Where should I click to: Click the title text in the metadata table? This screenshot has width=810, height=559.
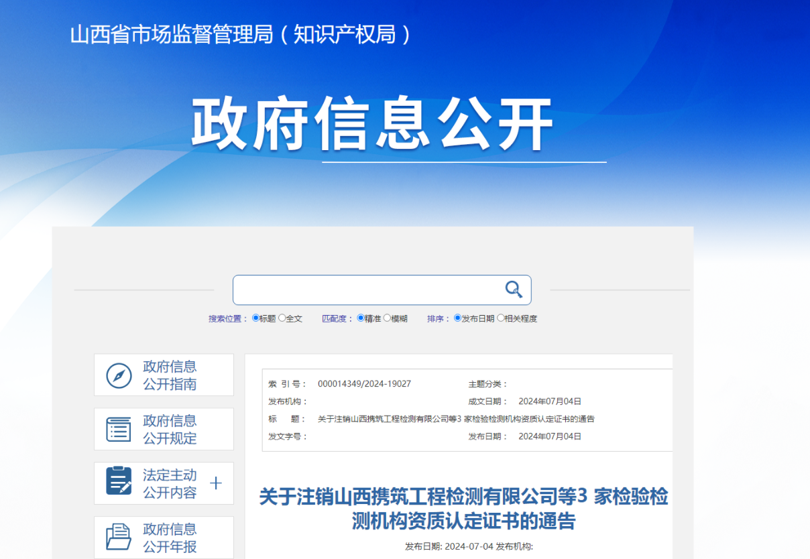pyautogui.click(x=456, y=419)
